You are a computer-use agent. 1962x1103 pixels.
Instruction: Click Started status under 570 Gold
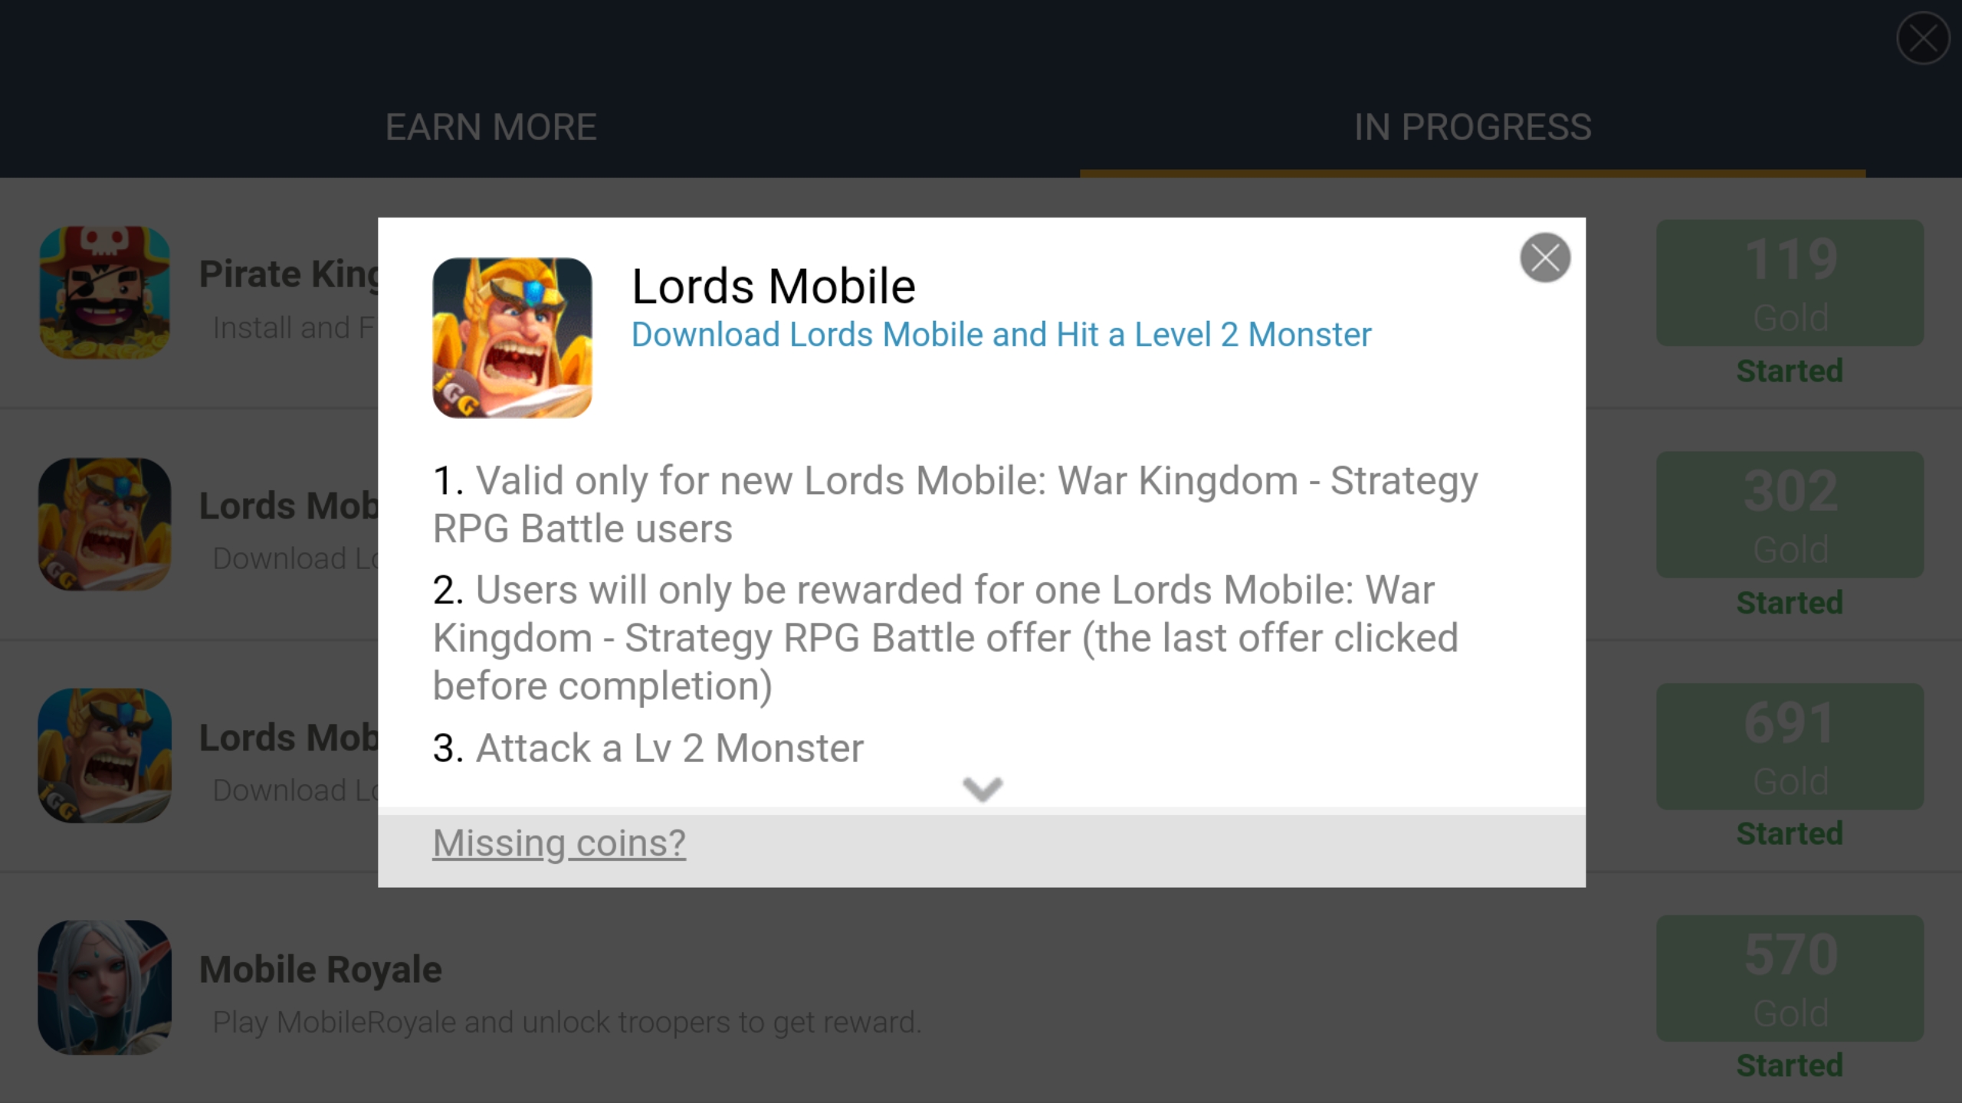click(1790, 1065)
